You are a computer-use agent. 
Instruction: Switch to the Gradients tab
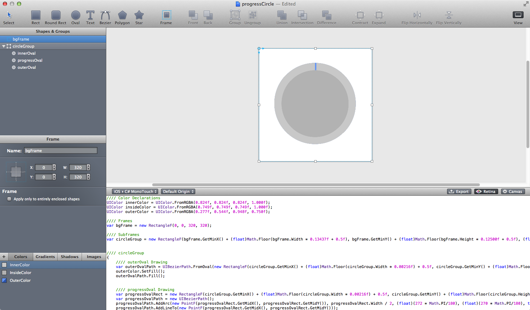pyautogui.click(x=45, y=257)
